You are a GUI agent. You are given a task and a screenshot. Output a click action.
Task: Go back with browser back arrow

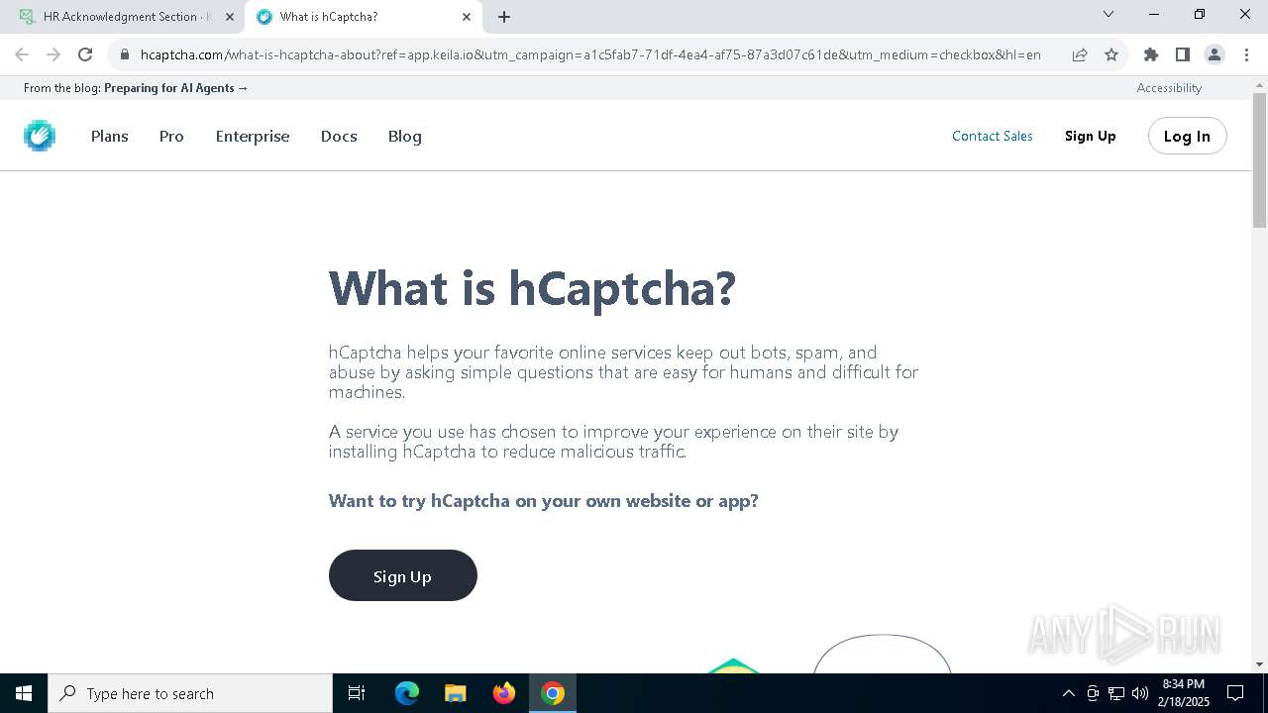click(22, 54)
